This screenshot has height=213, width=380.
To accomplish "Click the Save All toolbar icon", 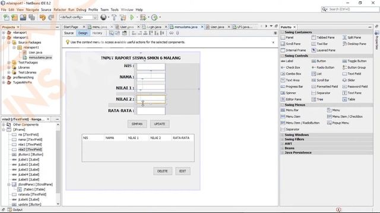I will (x=31, y=17).
